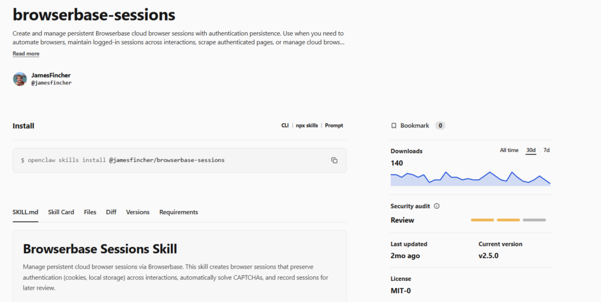
Task: Click the Bookmark label button
Action: pos(415,125)
